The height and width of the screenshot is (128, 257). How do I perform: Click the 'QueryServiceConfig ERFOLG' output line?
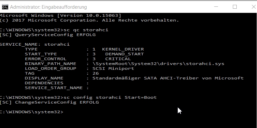(48, 35)
